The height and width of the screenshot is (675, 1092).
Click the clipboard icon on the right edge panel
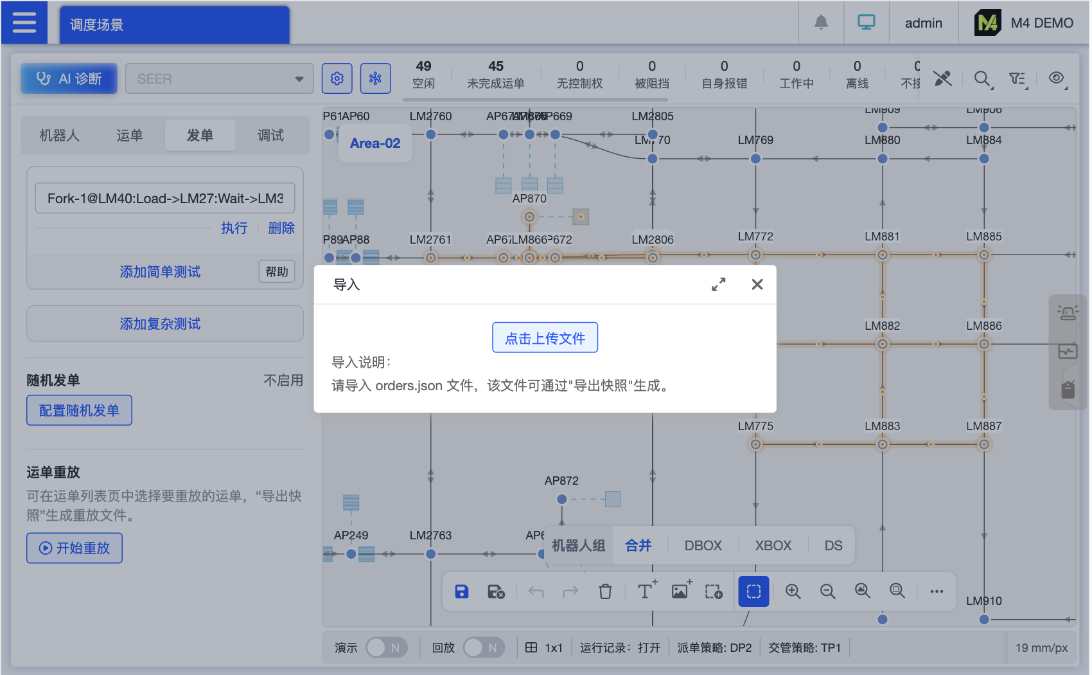point(1068,388)
